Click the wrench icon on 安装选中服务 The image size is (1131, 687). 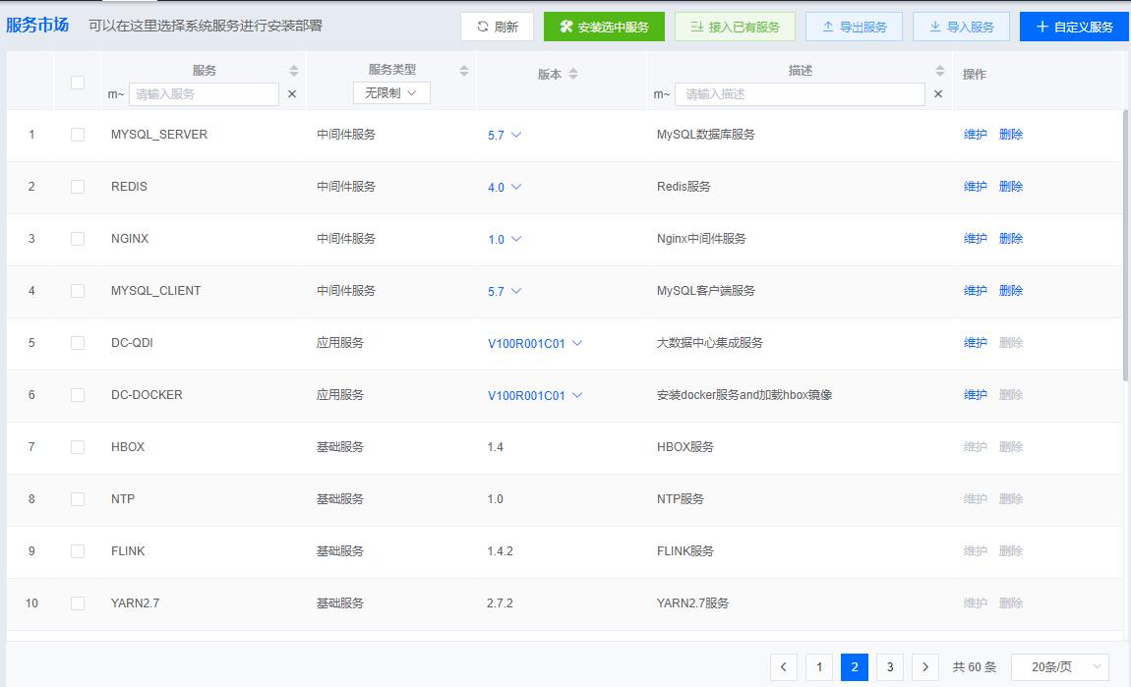(564, 27)
